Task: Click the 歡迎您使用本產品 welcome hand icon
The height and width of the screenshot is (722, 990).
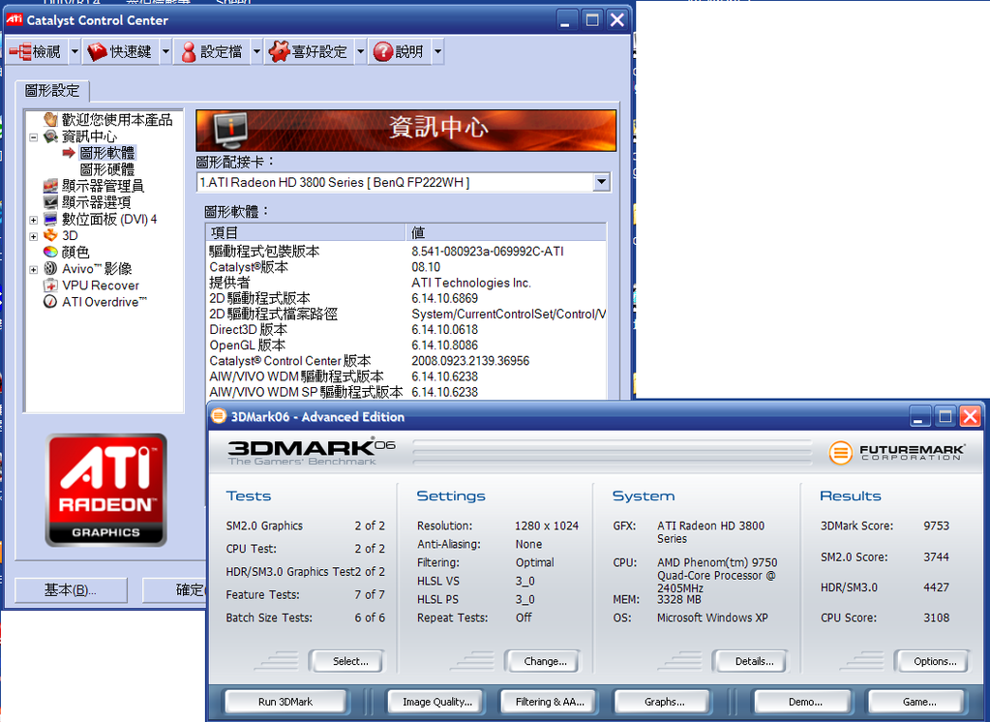Action: [x=51, y=119]
